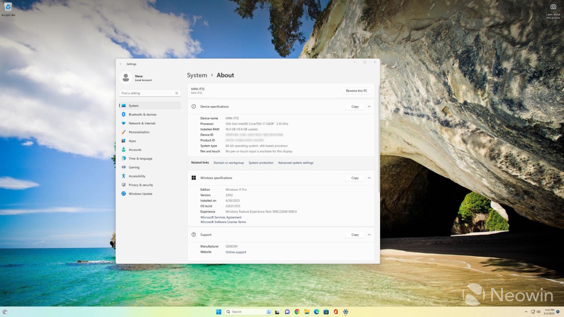Screen dimensions: 564x317
Task: Click the Settings gear on the taskbar
Action: (x=345, y=312)
